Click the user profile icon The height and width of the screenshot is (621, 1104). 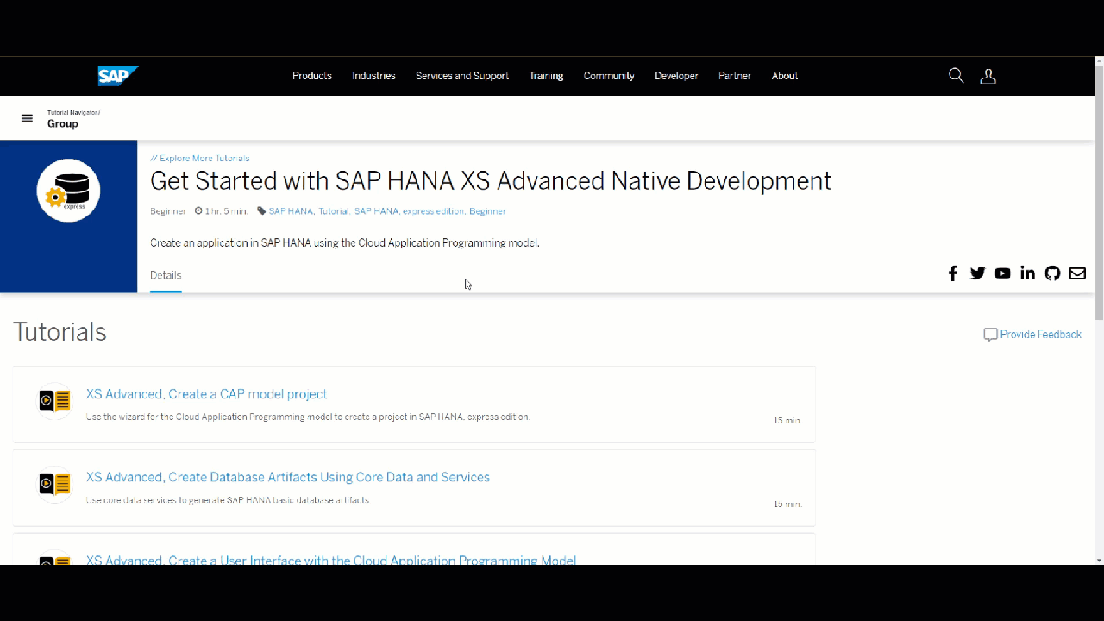(x=988, y=76)
